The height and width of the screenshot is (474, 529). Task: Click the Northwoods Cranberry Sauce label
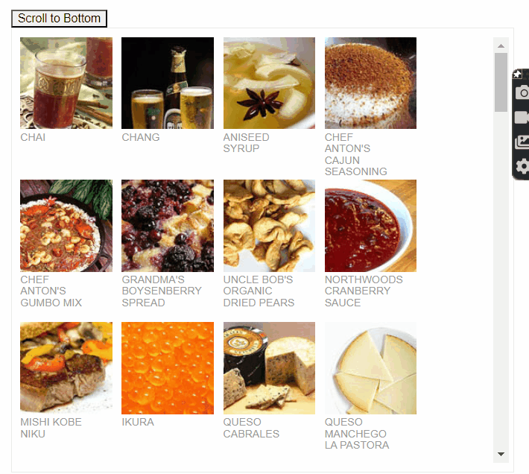pos(364,291)
